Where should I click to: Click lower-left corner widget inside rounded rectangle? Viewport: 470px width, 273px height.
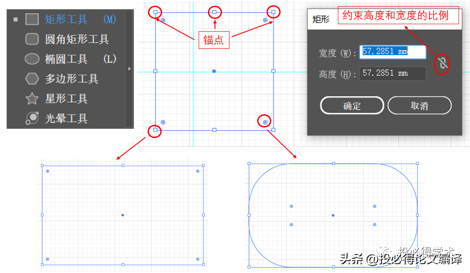pyautogui.click(x=291, y=225)
